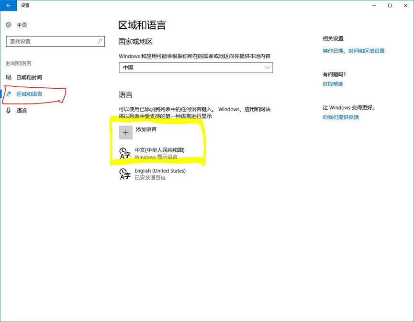Click the search magnifier icon

click(x=100, y=41)
